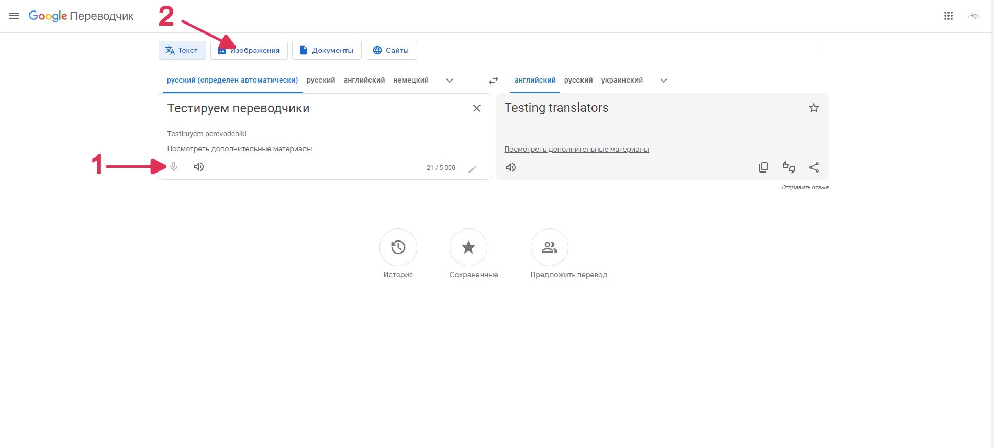Rate this translation icon
Screen dimensions: 994x447
[x=789, y=167]
